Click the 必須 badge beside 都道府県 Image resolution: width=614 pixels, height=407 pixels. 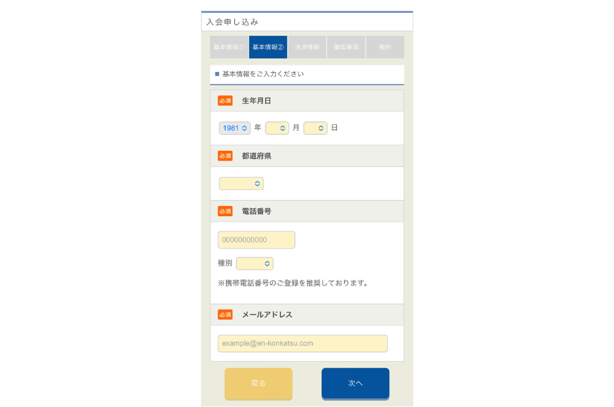pos(225,156)
